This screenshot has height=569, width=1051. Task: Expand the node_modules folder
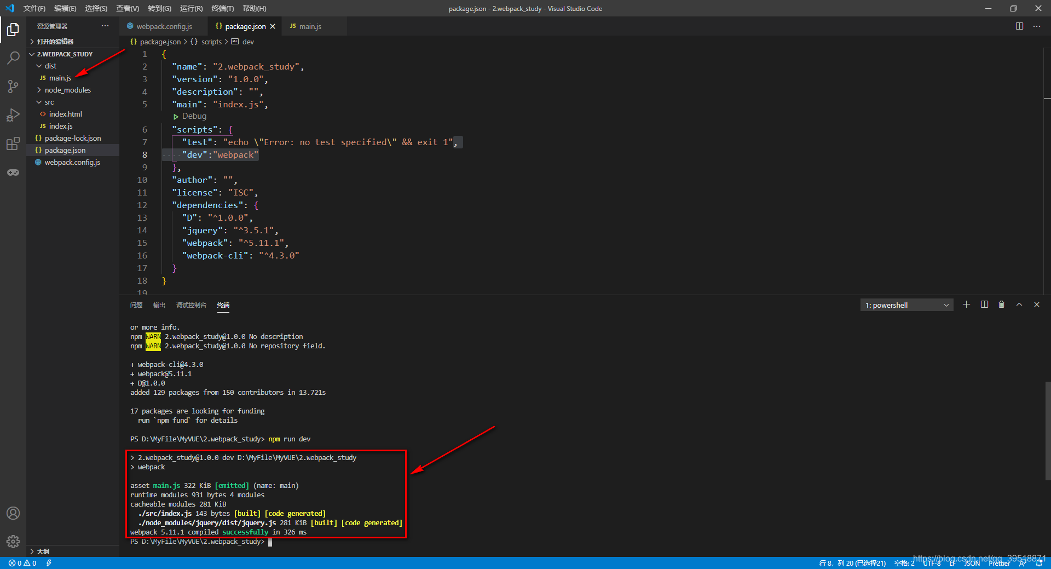[73, 90]
